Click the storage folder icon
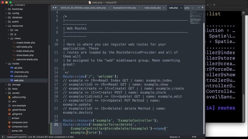This screenshot has height=139, width=248. [x=9, y=85]
